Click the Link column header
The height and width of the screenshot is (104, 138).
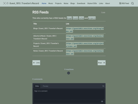pos(67,24)
